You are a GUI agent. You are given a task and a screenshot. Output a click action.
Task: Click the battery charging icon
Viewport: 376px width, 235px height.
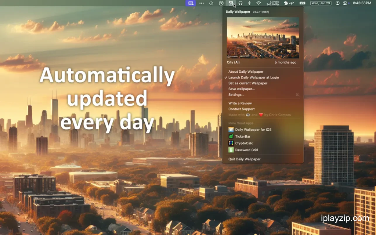tap(303, 3)
